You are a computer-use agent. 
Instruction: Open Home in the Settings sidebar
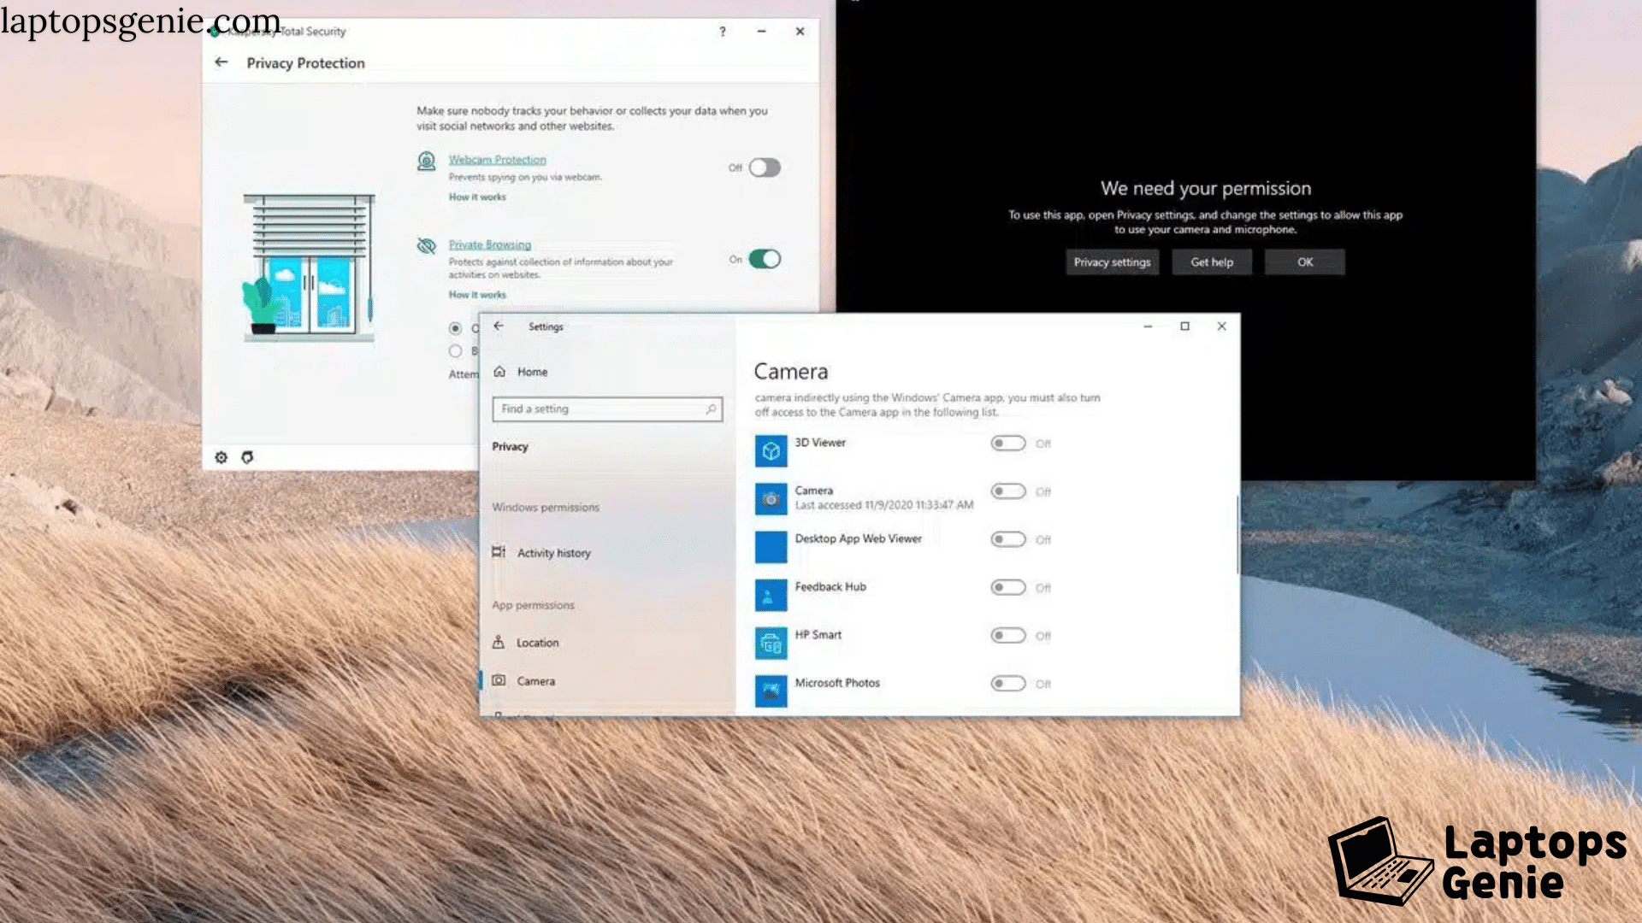(x=532, y=373)
